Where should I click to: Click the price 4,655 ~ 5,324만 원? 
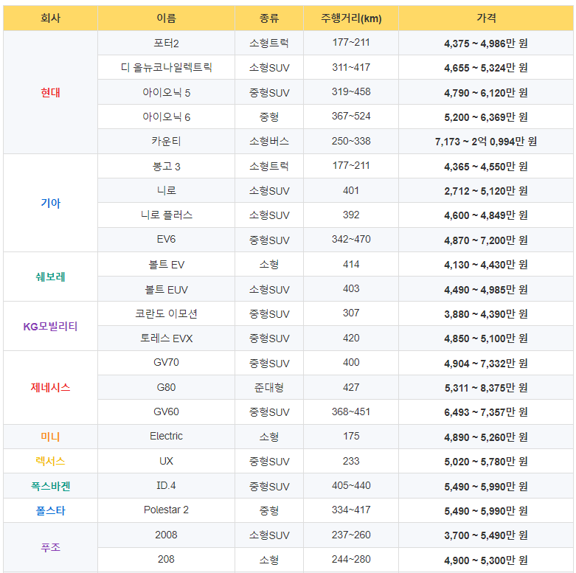pos(486,68)
